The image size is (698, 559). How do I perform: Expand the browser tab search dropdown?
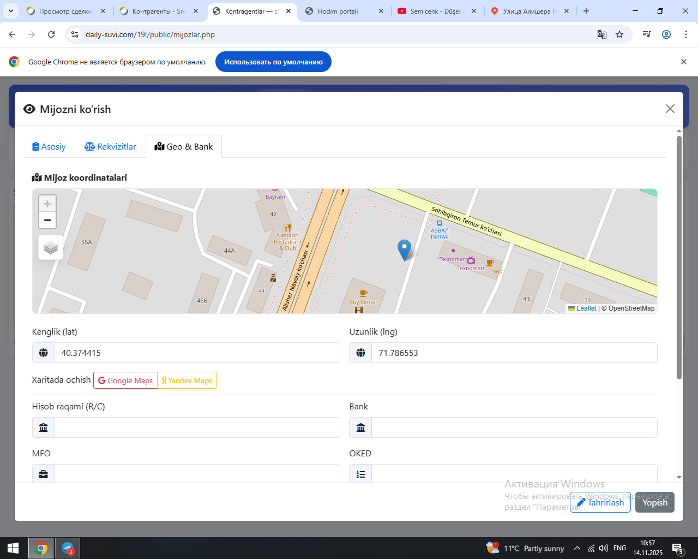click(11, 11)
